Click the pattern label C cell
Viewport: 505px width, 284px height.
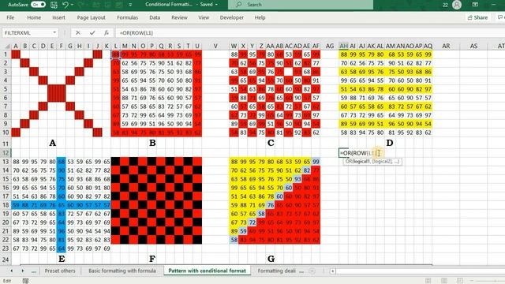click(271, 143)
